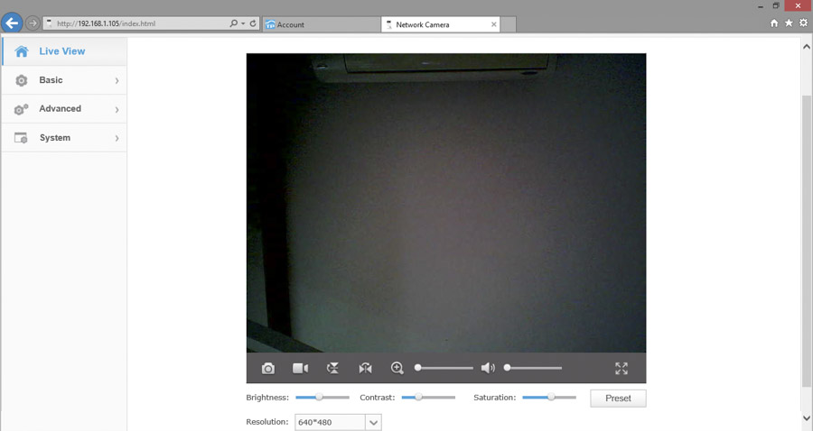Open the browser home page icon
Viewport: 813px width, 431px height.
(x=774, y=23)
